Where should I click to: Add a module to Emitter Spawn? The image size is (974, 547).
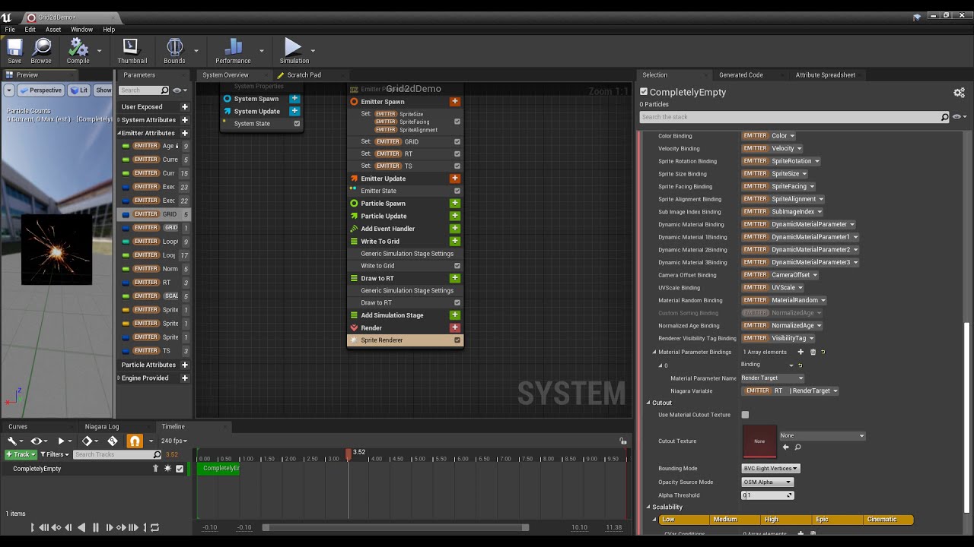tap(454, 101)
